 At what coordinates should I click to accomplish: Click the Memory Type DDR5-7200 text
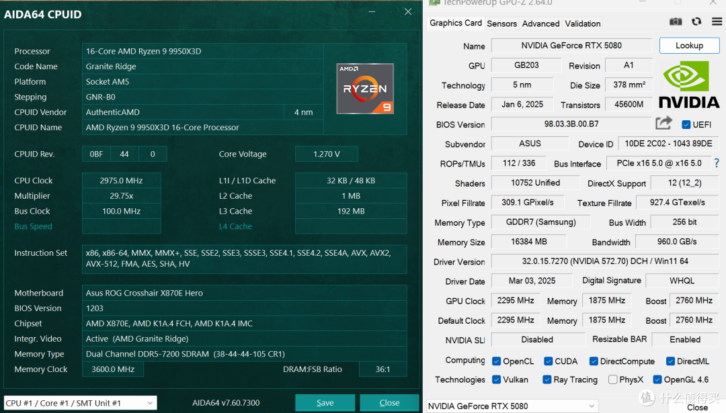point(186,354)
